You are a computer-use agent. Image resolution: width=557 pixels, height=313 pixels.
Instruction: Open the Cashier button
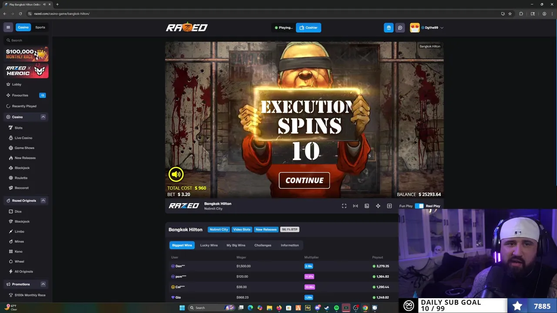[x=309, y=27]
